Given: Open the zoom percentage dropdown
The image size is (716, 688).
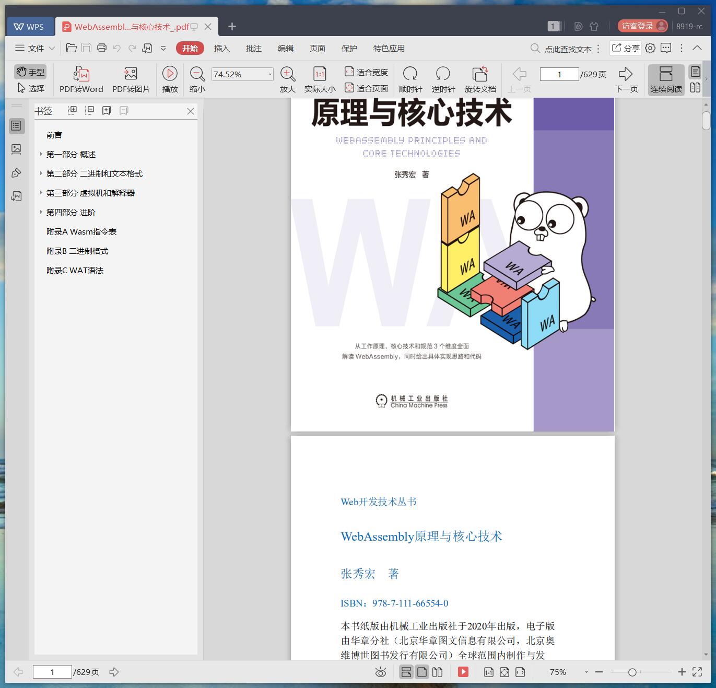Looking at the screenshot, I should [x=270, y=74].
